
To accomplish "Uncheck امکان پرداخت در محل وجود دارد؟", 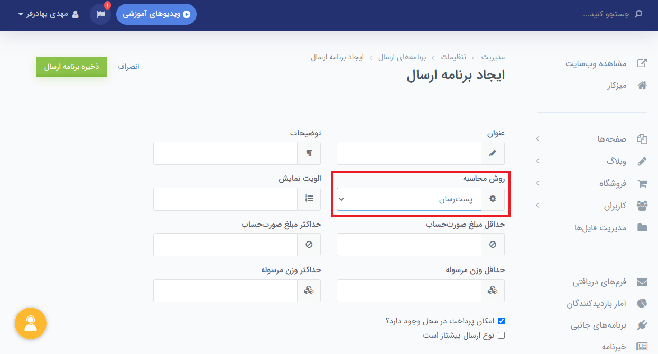I will [x=501, y=321].
